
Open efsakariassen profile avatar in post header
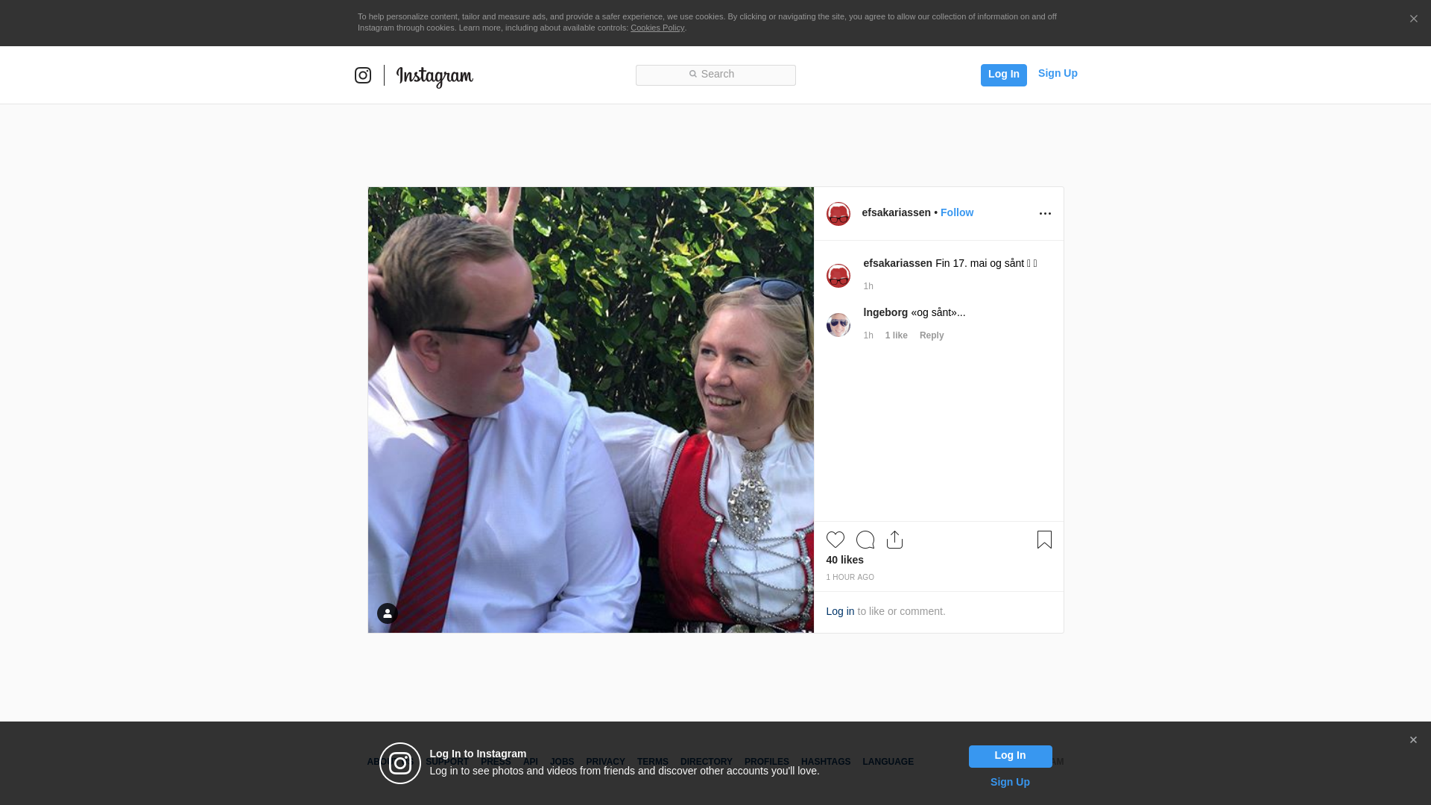pyautogui.click(x=838, y=214)
